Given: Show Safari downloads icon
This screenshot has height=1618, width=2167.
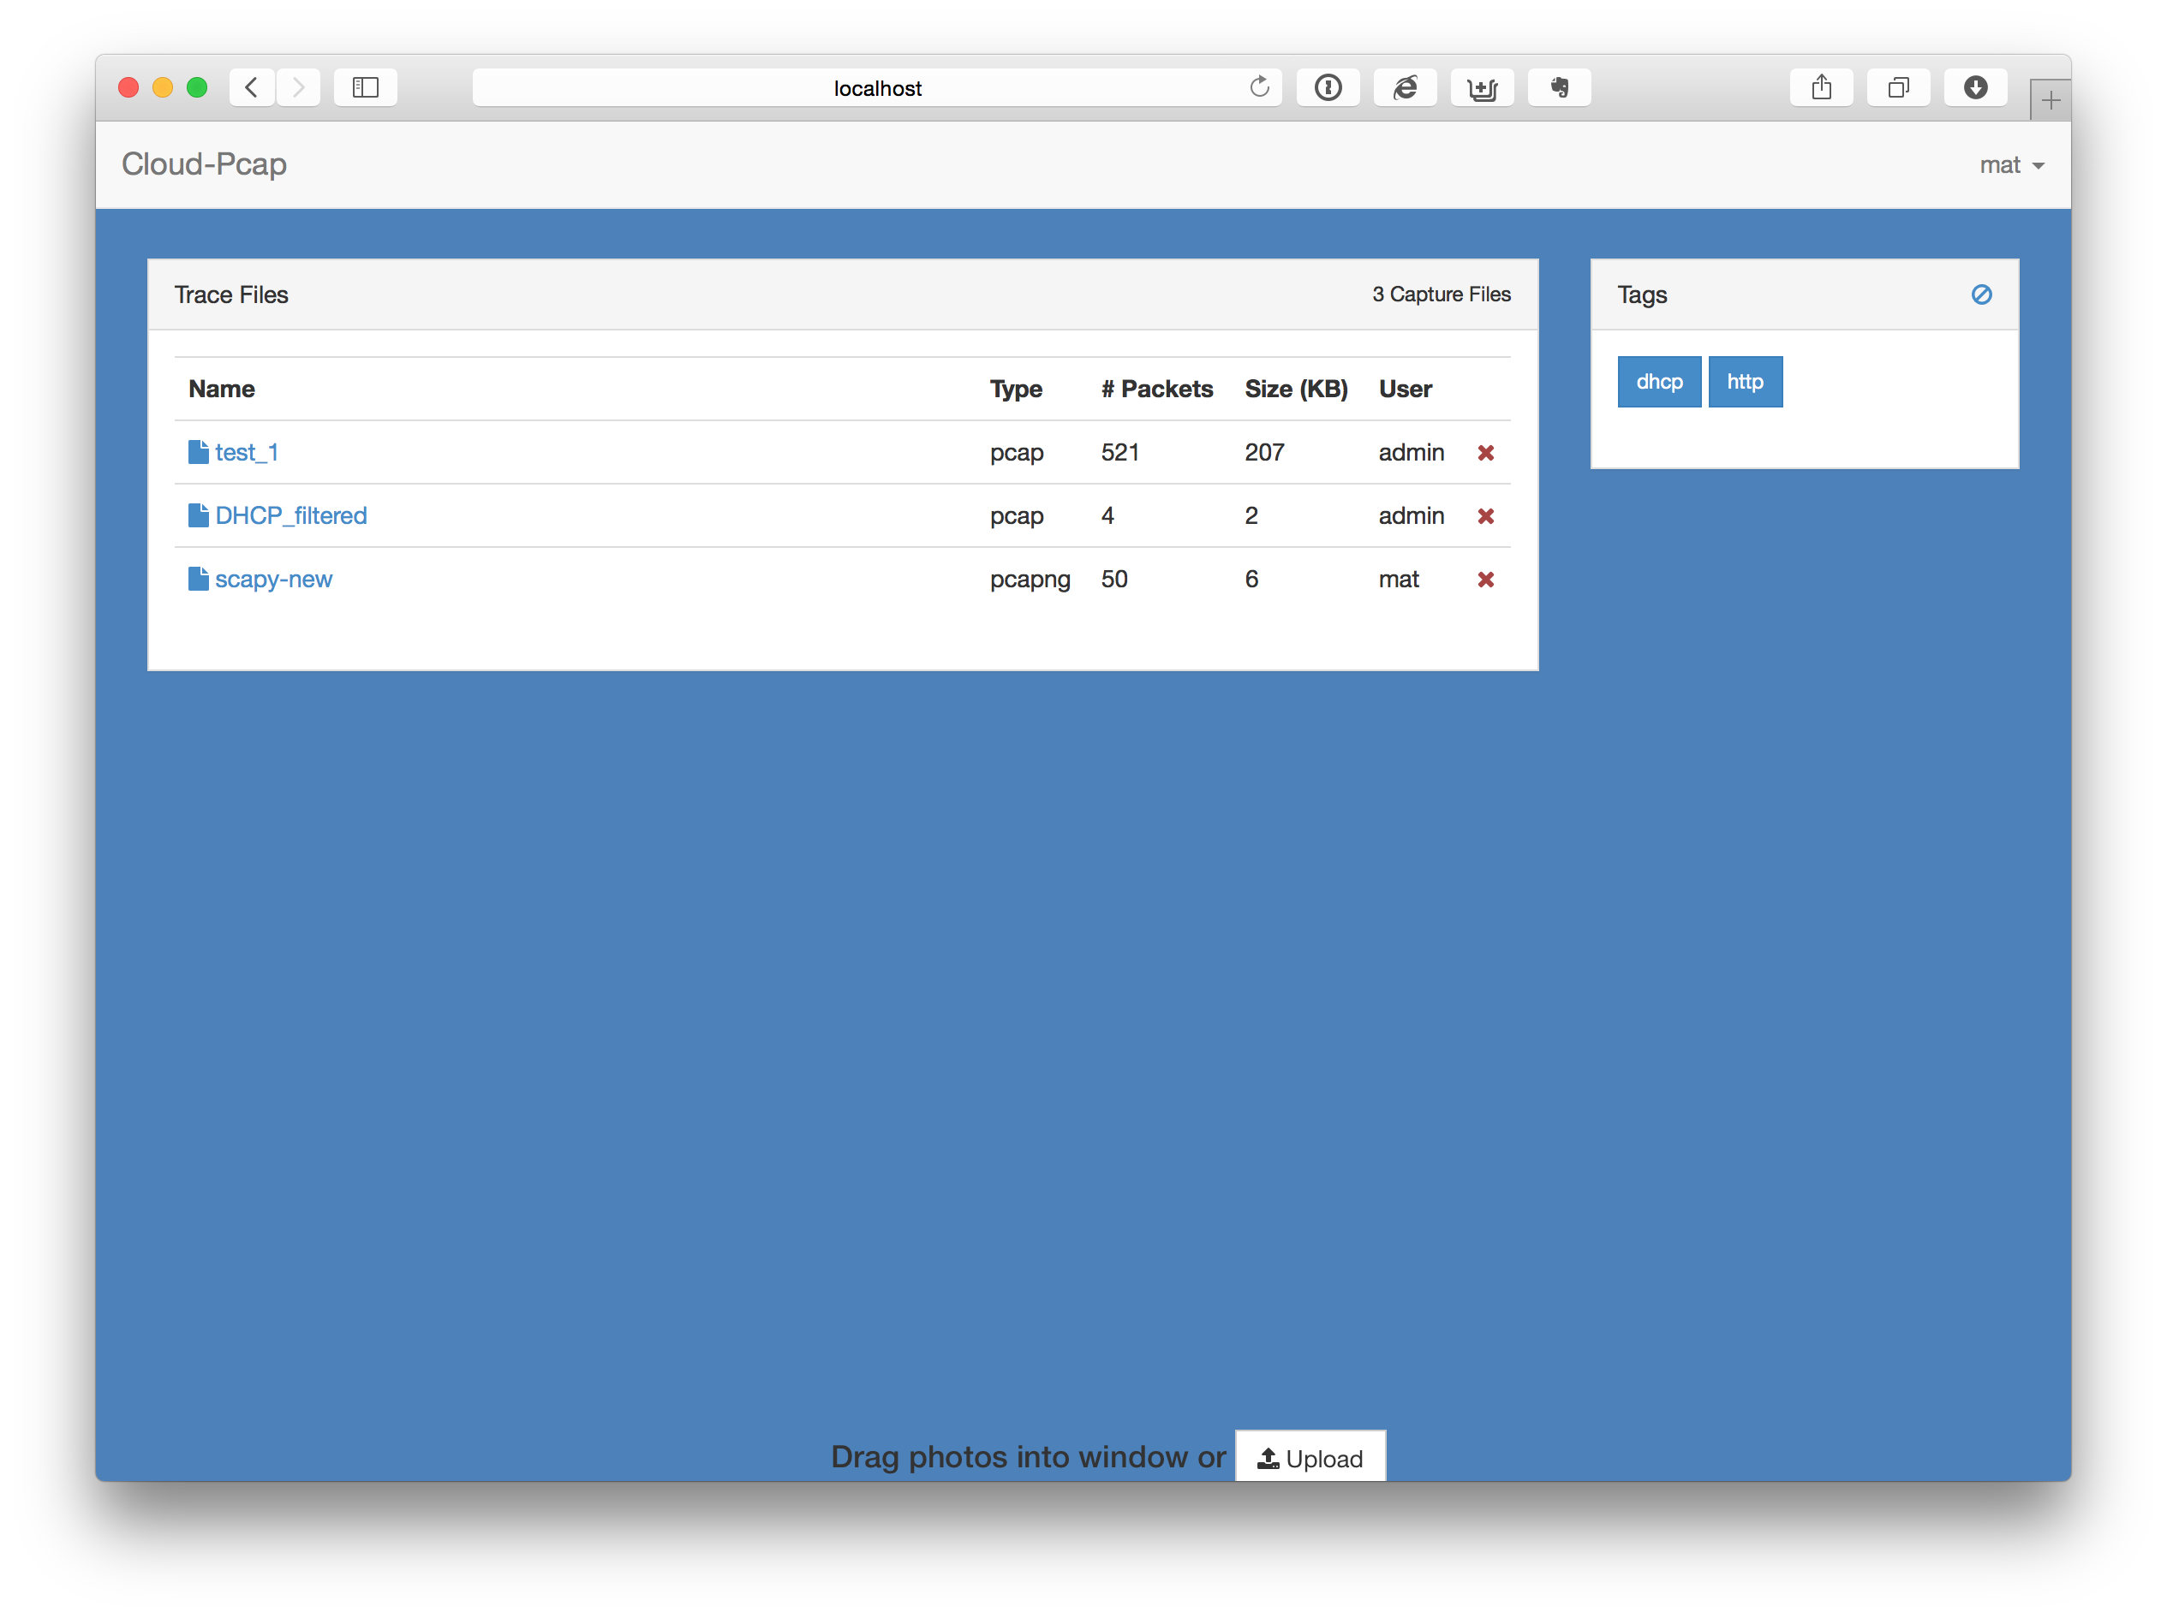Looking at the screenshot, I should click(1975, 87).
